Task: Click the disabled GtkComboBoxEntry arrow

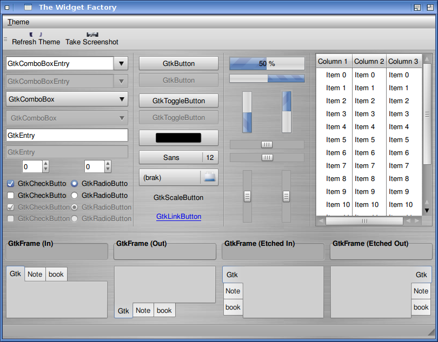Action: coord(121,81)
